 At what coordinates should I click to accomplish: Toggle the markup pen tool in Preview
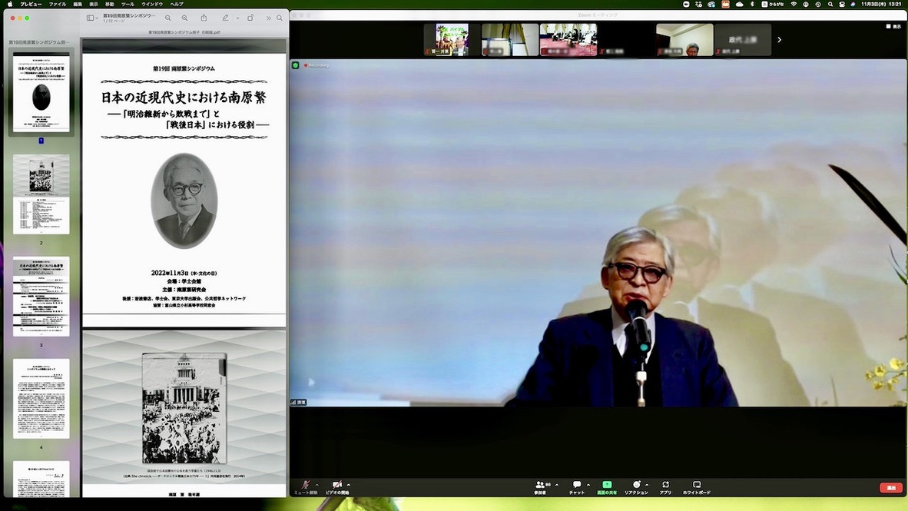coord(225,18)
